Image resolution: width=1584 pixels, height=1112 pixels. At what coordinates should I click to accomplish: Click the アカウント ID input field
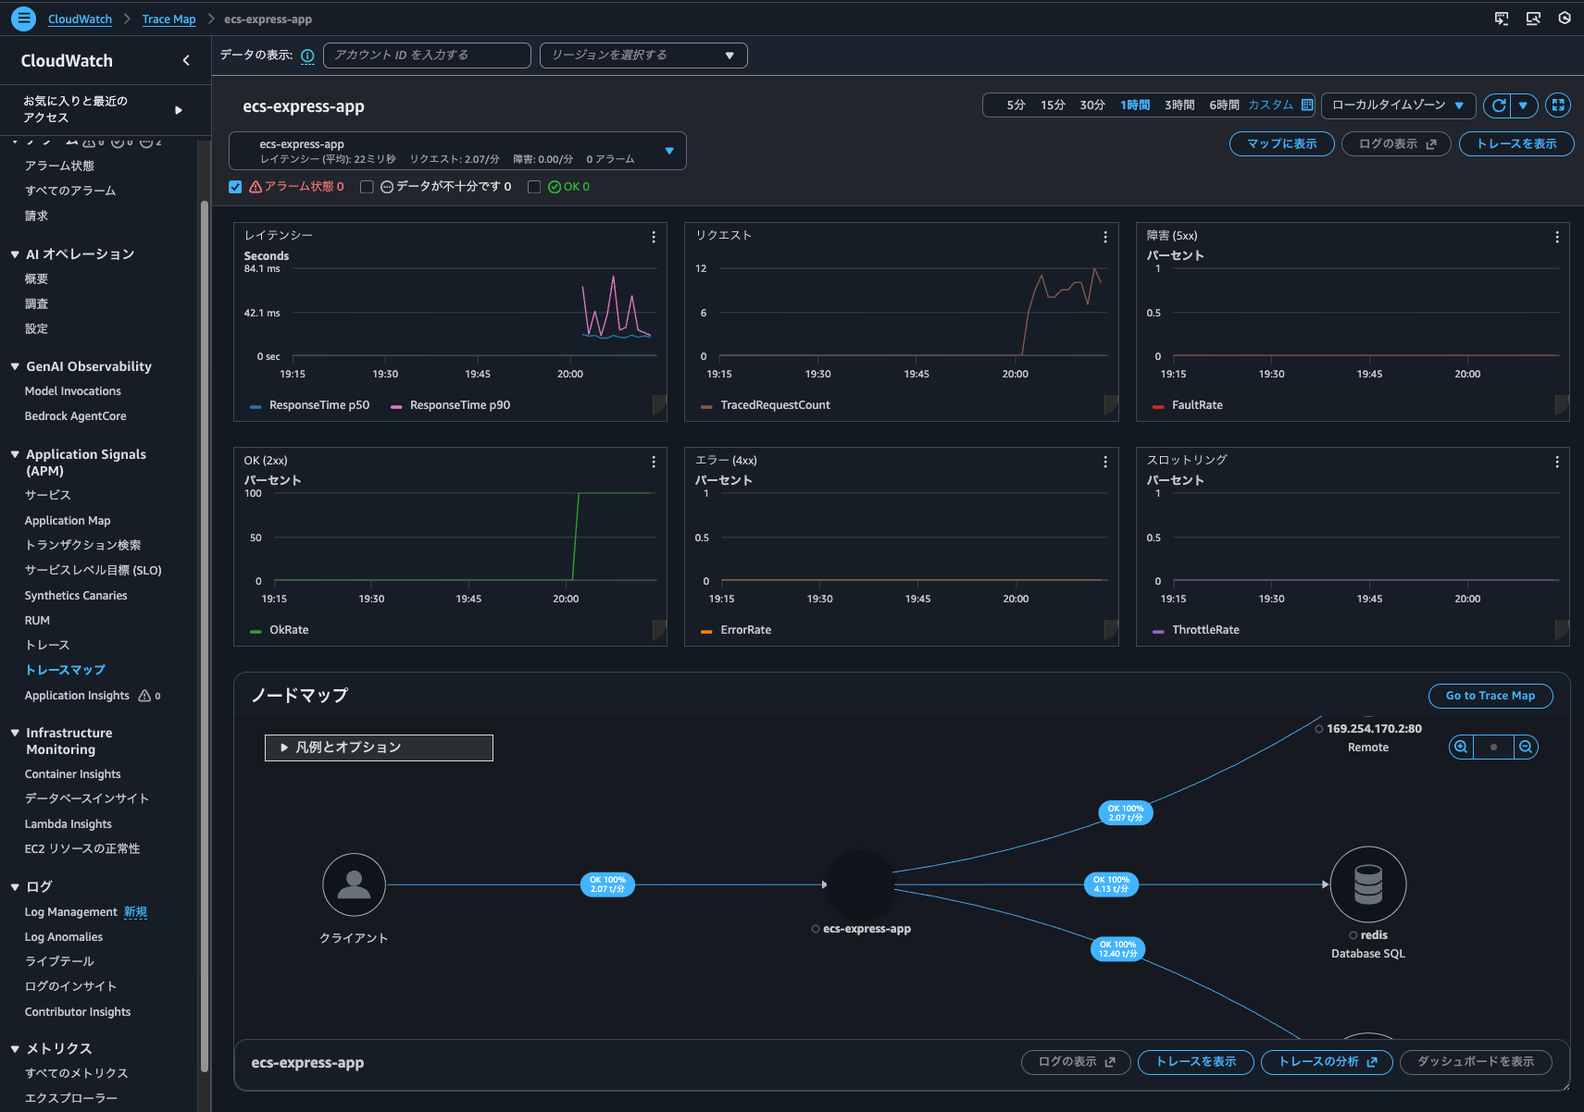pos(427,56)
